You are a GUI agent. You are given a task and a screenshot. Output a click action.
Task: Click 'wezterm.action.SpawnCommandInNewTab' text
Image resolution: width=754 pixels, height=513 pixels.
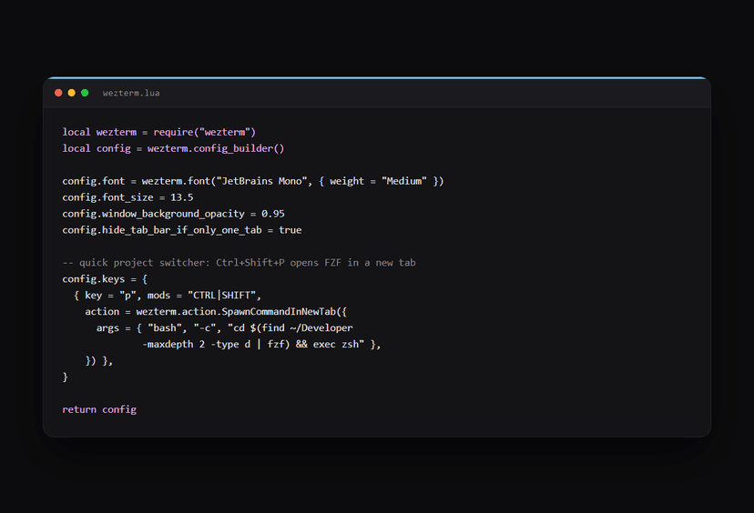pos(236,312)
